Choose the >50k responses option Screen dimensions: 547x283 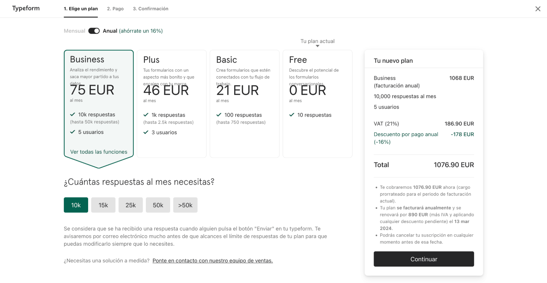[x=185, y=205]
